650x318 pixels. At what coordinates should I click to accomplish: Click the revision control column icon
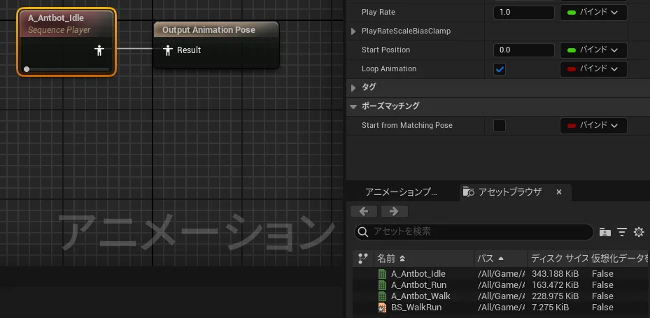[x=362, y=258]
